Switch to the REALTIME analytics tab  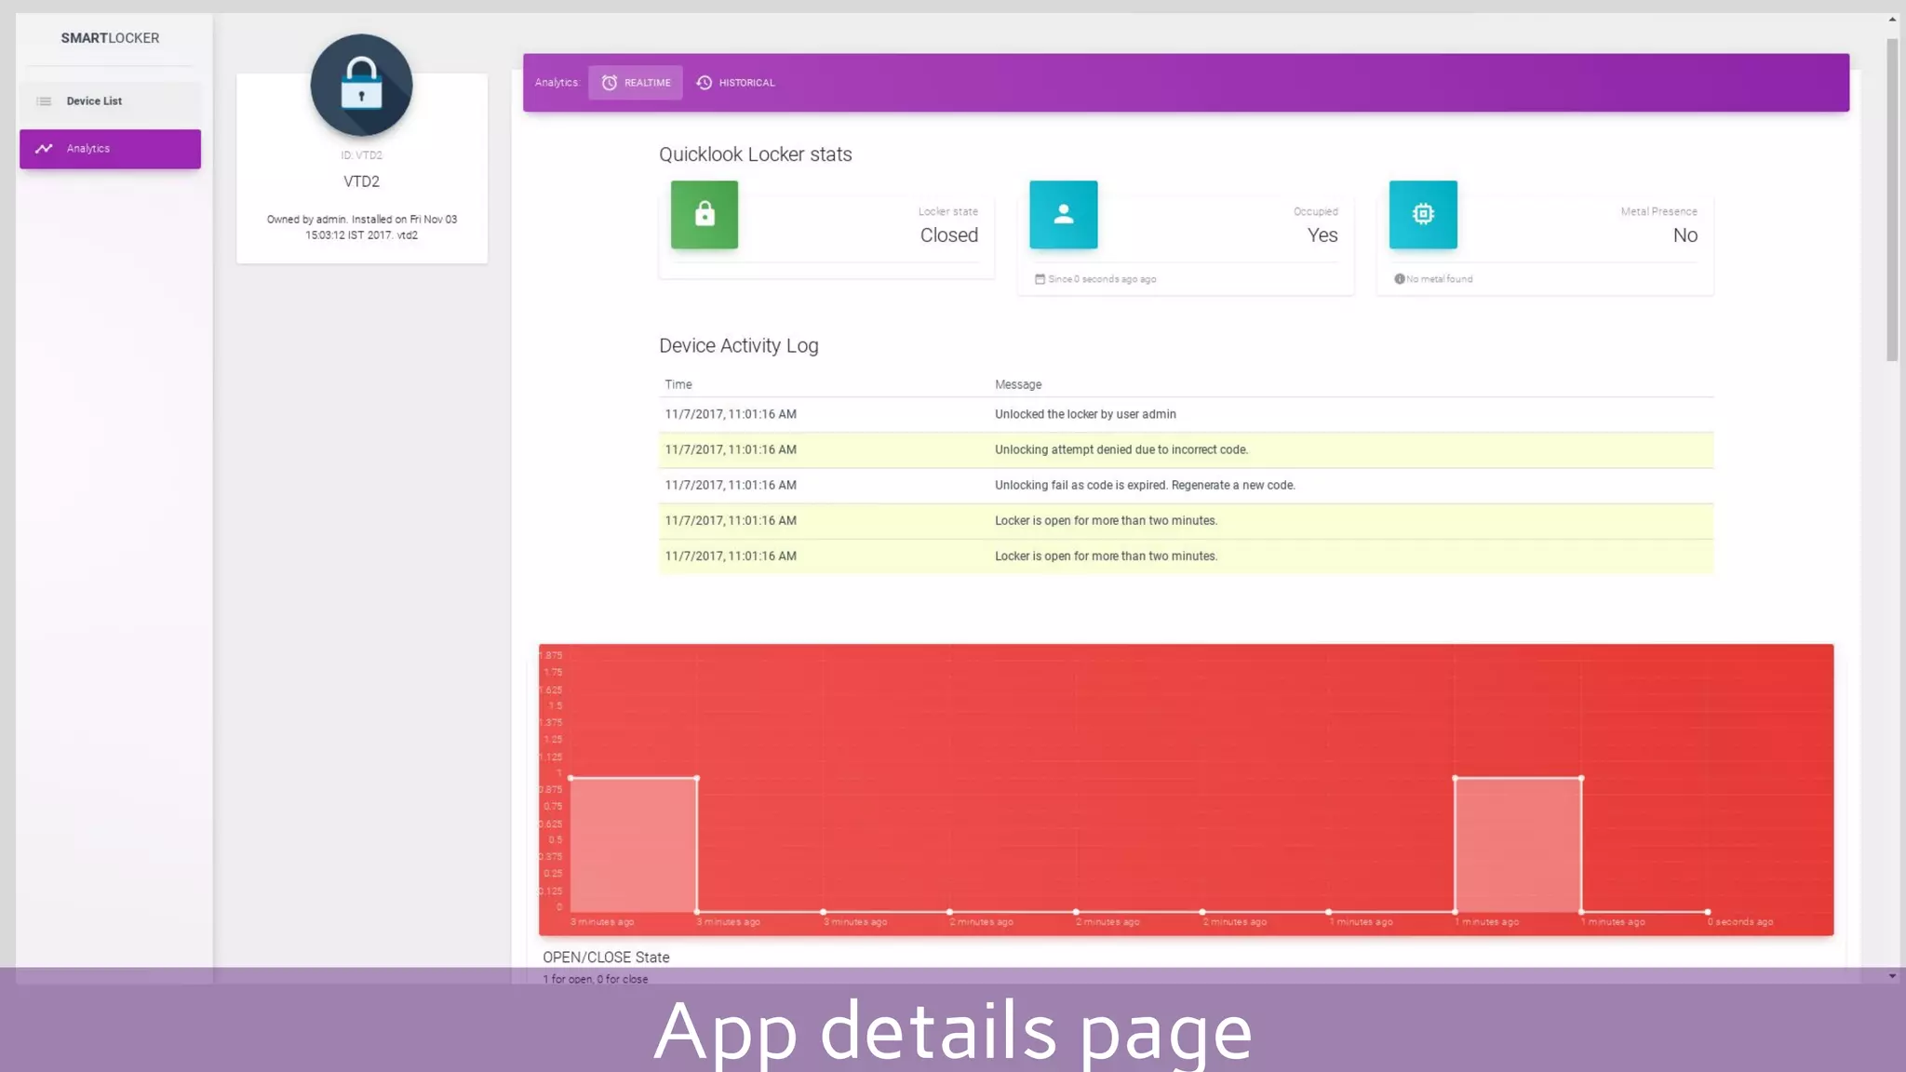click(636, 83)
